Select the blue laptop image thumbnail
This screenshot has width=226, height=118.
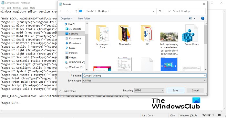(x=169, y=64)
